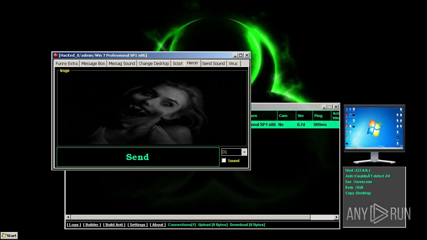Click the 000ms ping value

tap(320, 124)
